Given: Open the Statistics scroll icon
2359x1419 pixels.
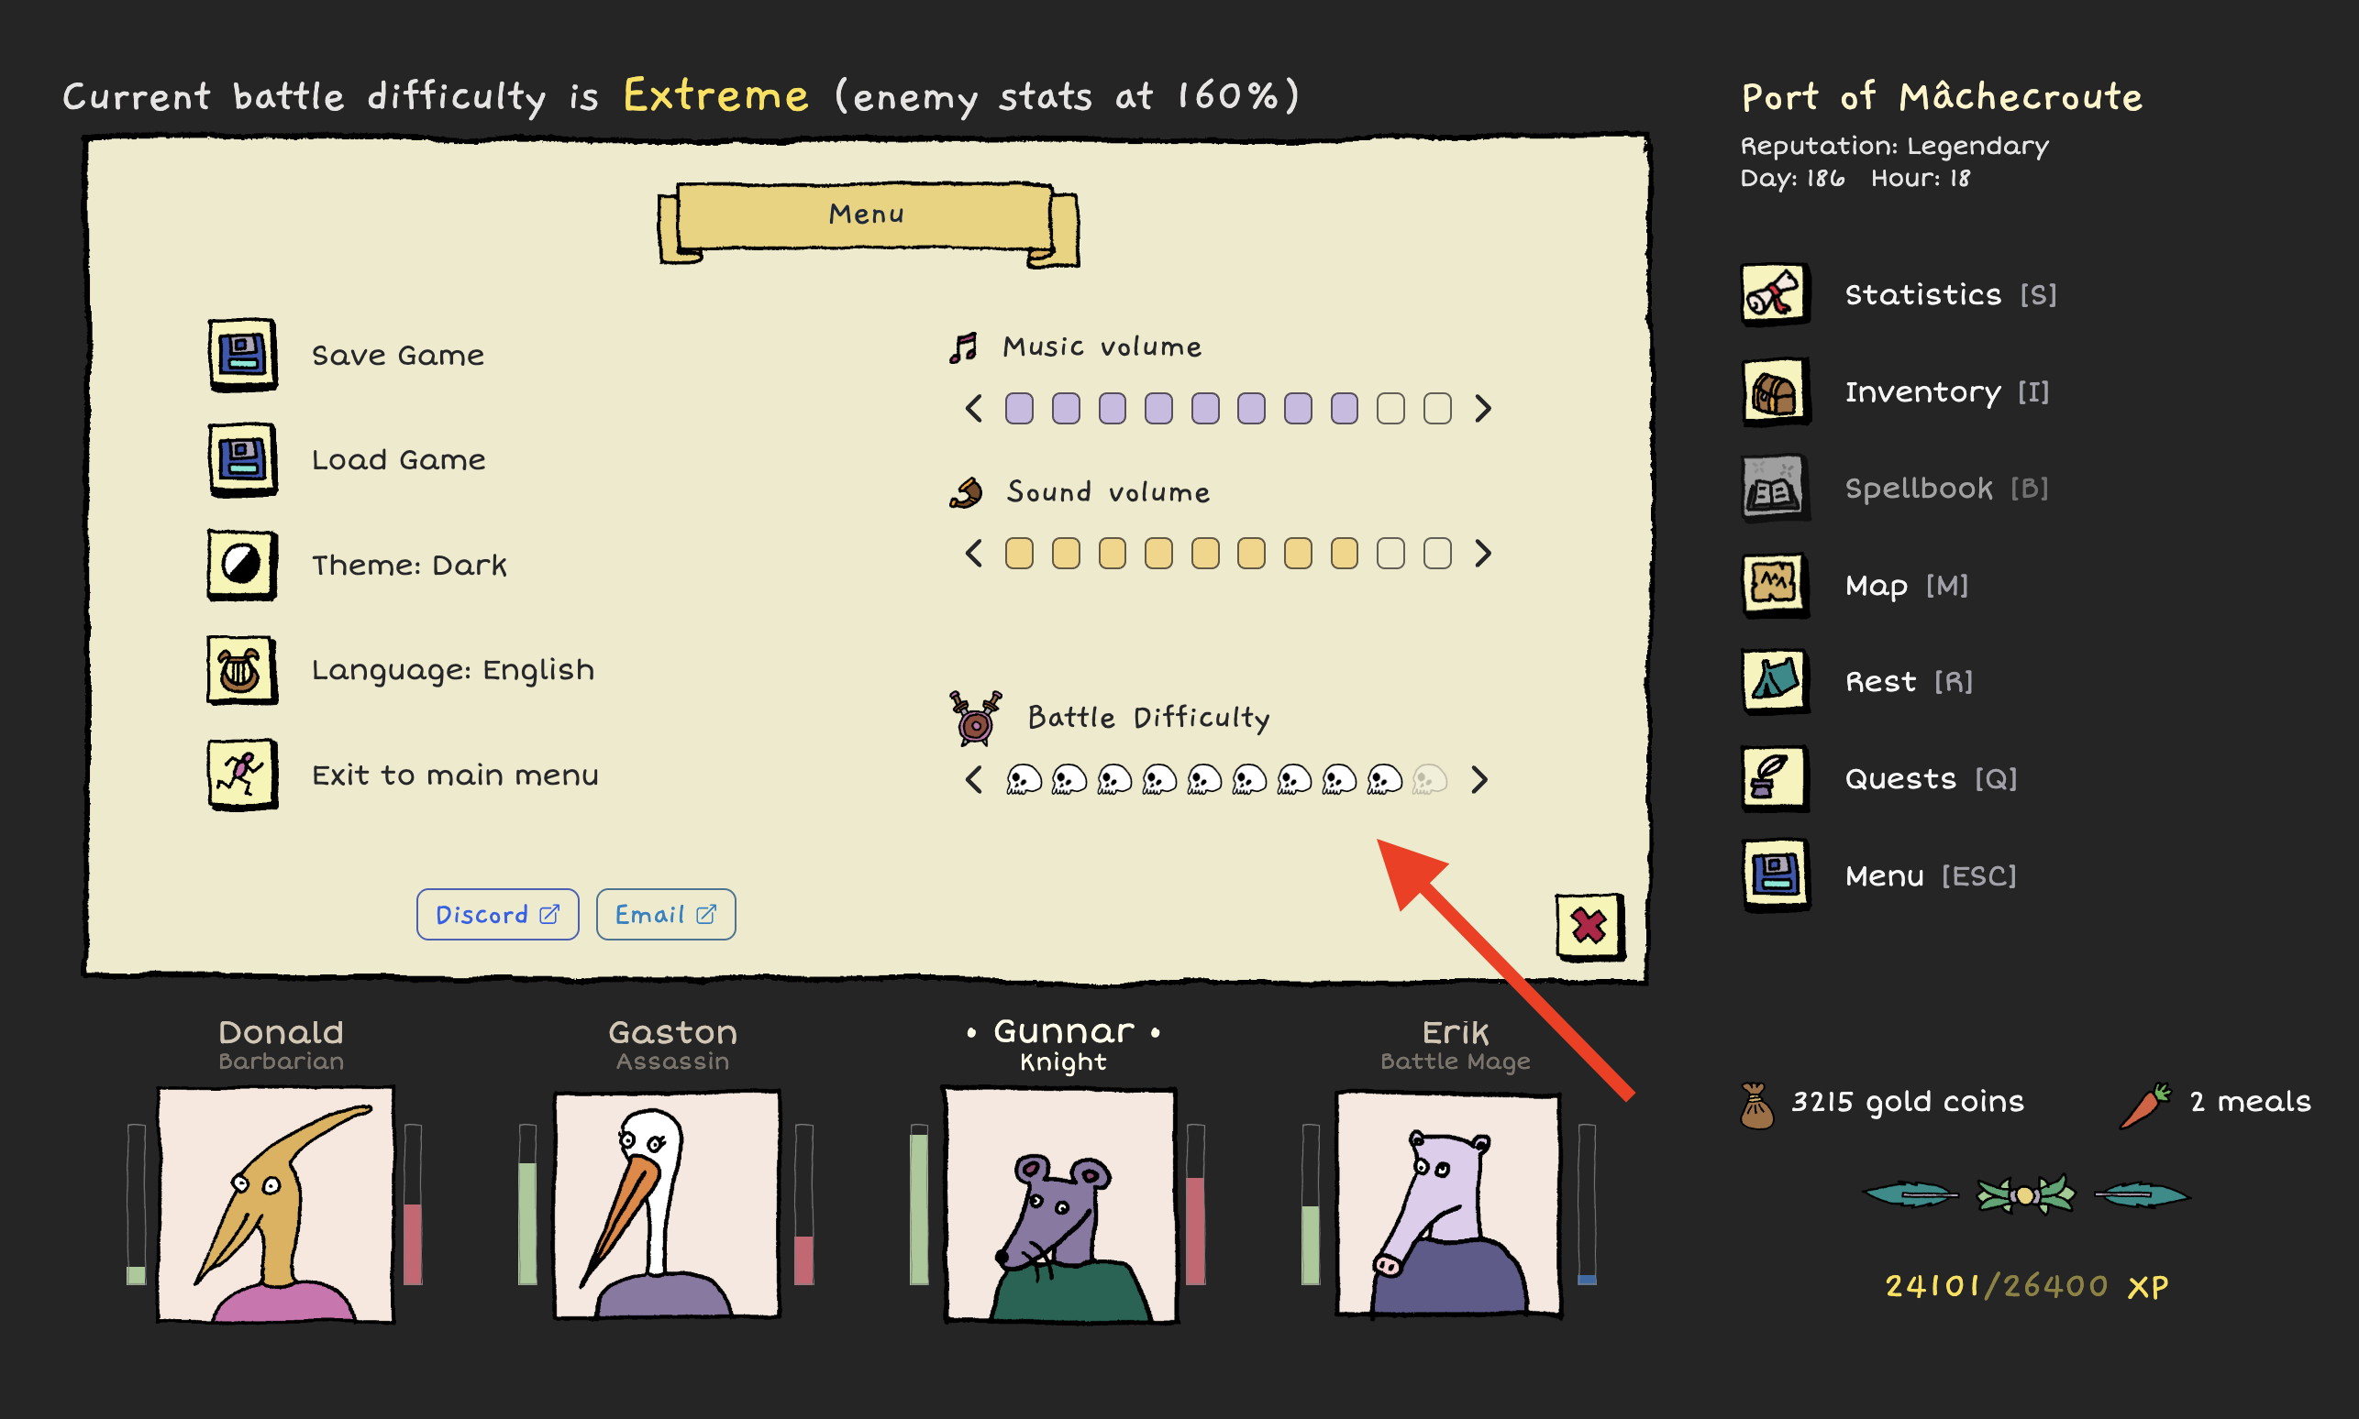Looking at the screenshot, I should (1776, 294).
